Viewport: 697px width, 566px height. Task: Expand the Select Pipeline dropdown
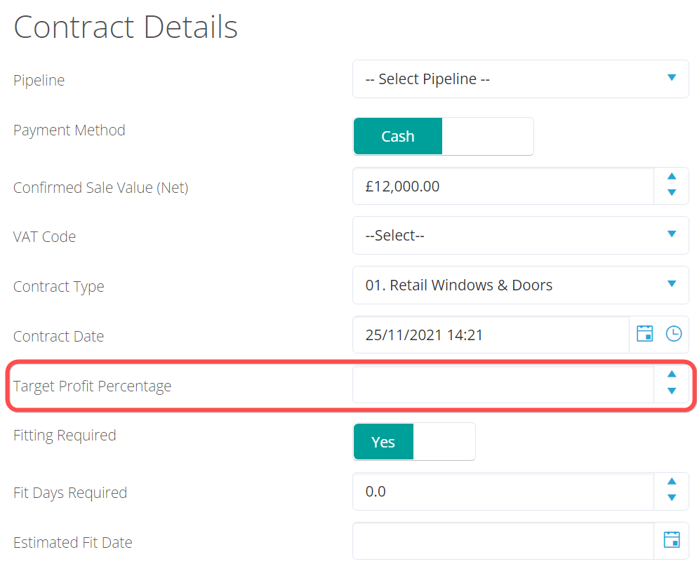(520, 79)
